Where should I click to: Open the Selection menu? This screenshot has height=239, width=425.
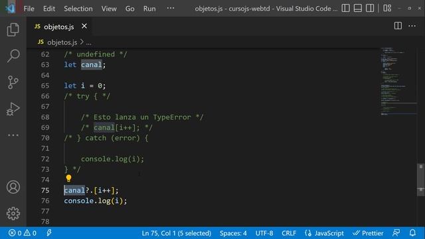click(78, 9)
